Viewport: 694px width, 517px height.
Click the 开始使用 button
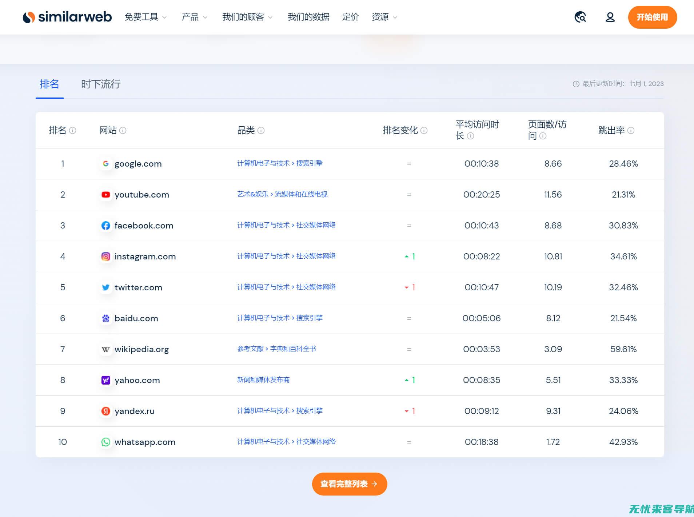652,17
